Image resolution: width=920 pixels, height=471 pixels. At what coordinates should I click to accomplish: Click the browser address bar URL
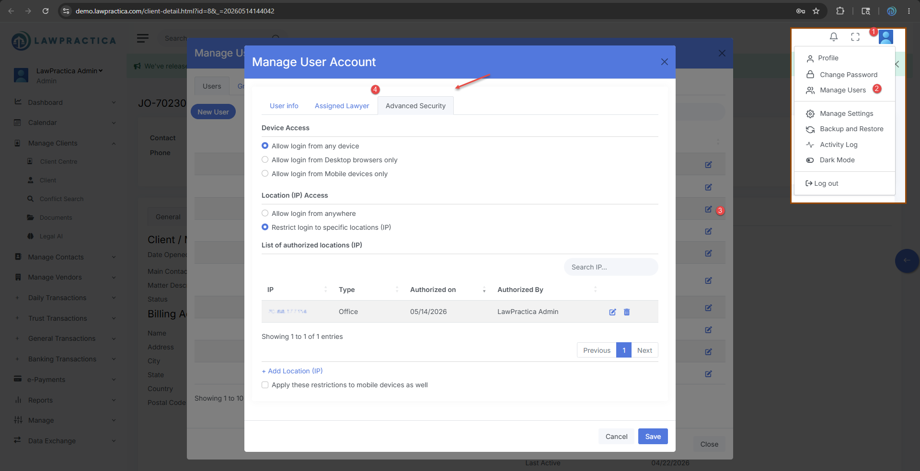[175, 11]
